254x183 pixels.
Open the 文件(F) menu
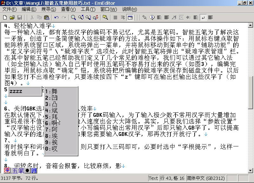pos(10,9)
